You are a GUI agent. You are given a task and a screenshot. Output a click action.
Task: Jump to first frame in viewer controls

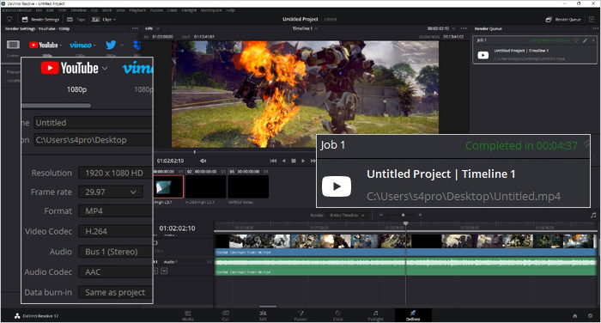273,161
